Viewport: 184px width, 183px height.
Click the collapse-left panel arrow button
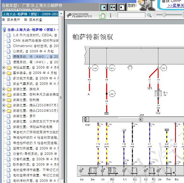(121, 7)
